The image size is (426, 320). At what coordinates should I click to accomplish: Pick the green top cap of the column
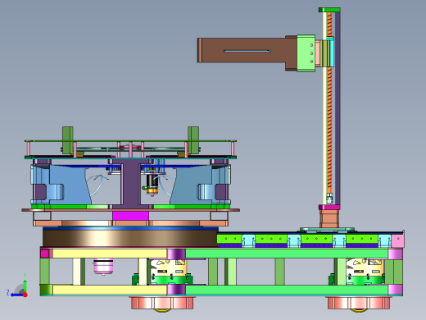(x=329, y=10)
